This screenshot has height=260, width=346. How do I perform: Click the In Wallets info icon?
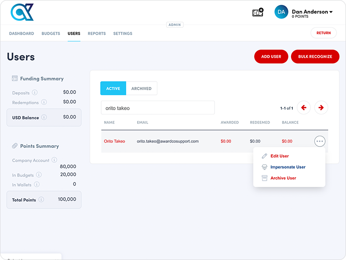click(37, 184)
